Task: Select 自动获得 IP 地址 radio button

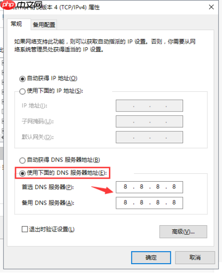Action: tap(22, 79)
